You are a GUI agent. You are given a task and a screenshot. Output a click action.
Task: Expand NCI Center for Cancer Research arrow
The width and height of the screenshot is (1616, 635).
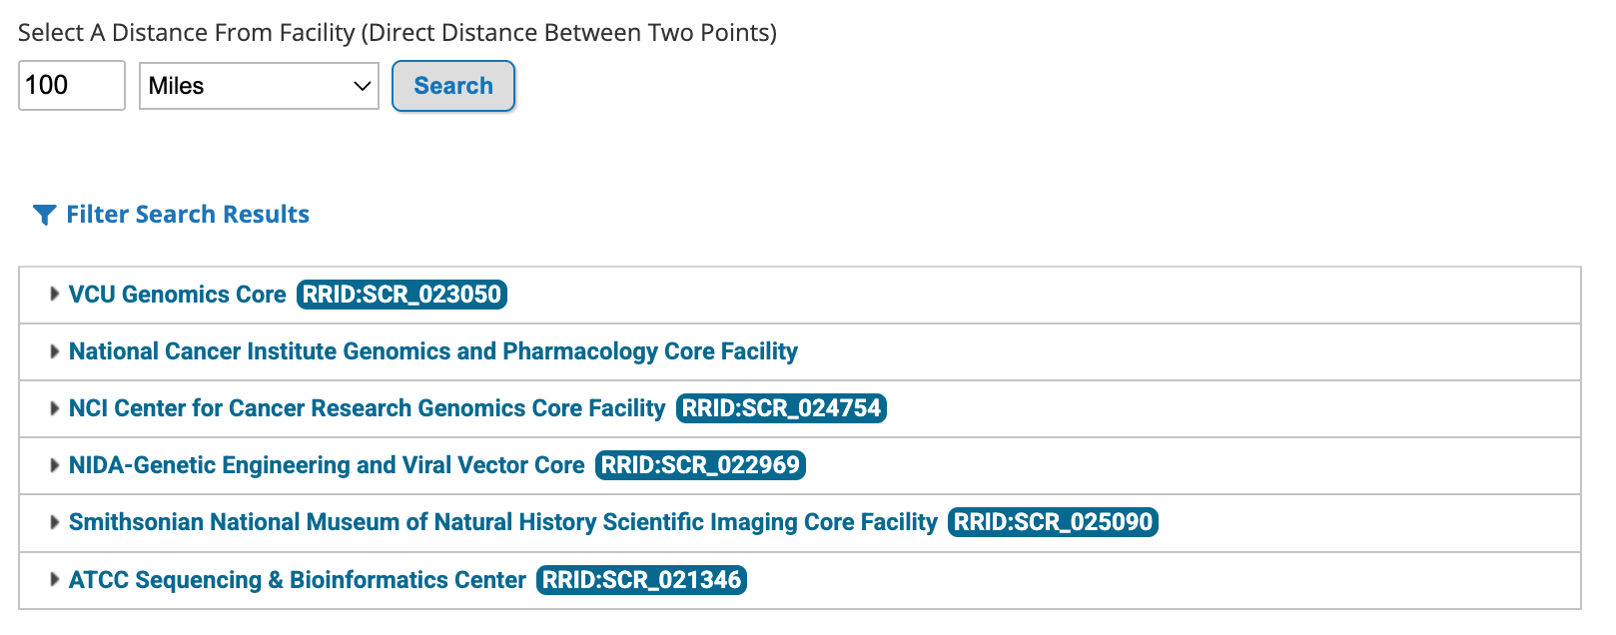(54, 408)
